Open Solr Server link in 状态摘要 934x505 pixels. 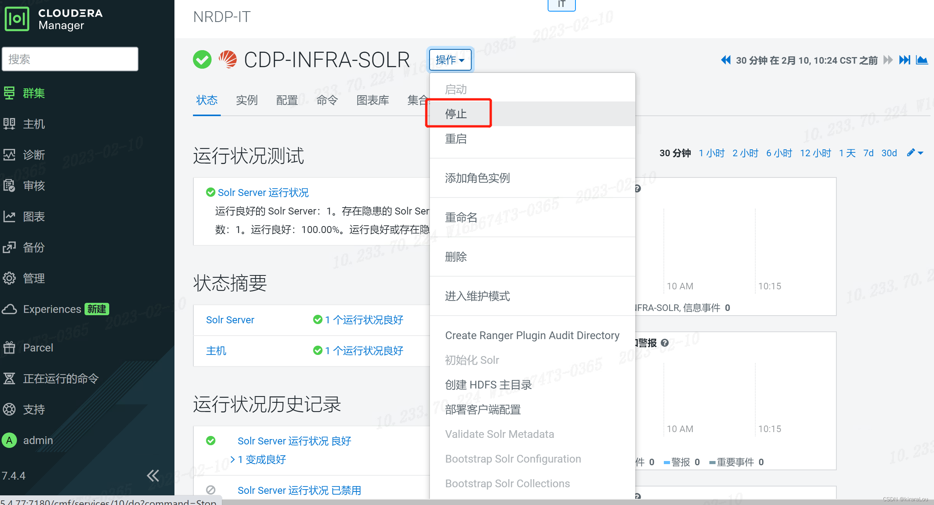pos(230,320)
